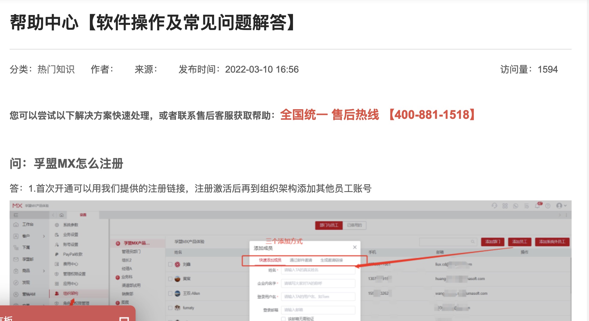Screen dimensions: 589x321
Task: Expand the 客户 sidebar submenu
Action: pos(44,236)
